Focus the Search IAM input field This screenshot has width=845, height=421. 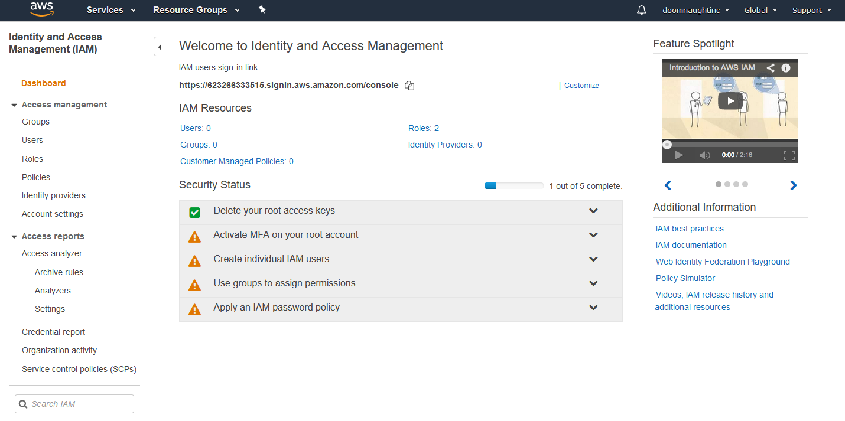pos(74,404)
